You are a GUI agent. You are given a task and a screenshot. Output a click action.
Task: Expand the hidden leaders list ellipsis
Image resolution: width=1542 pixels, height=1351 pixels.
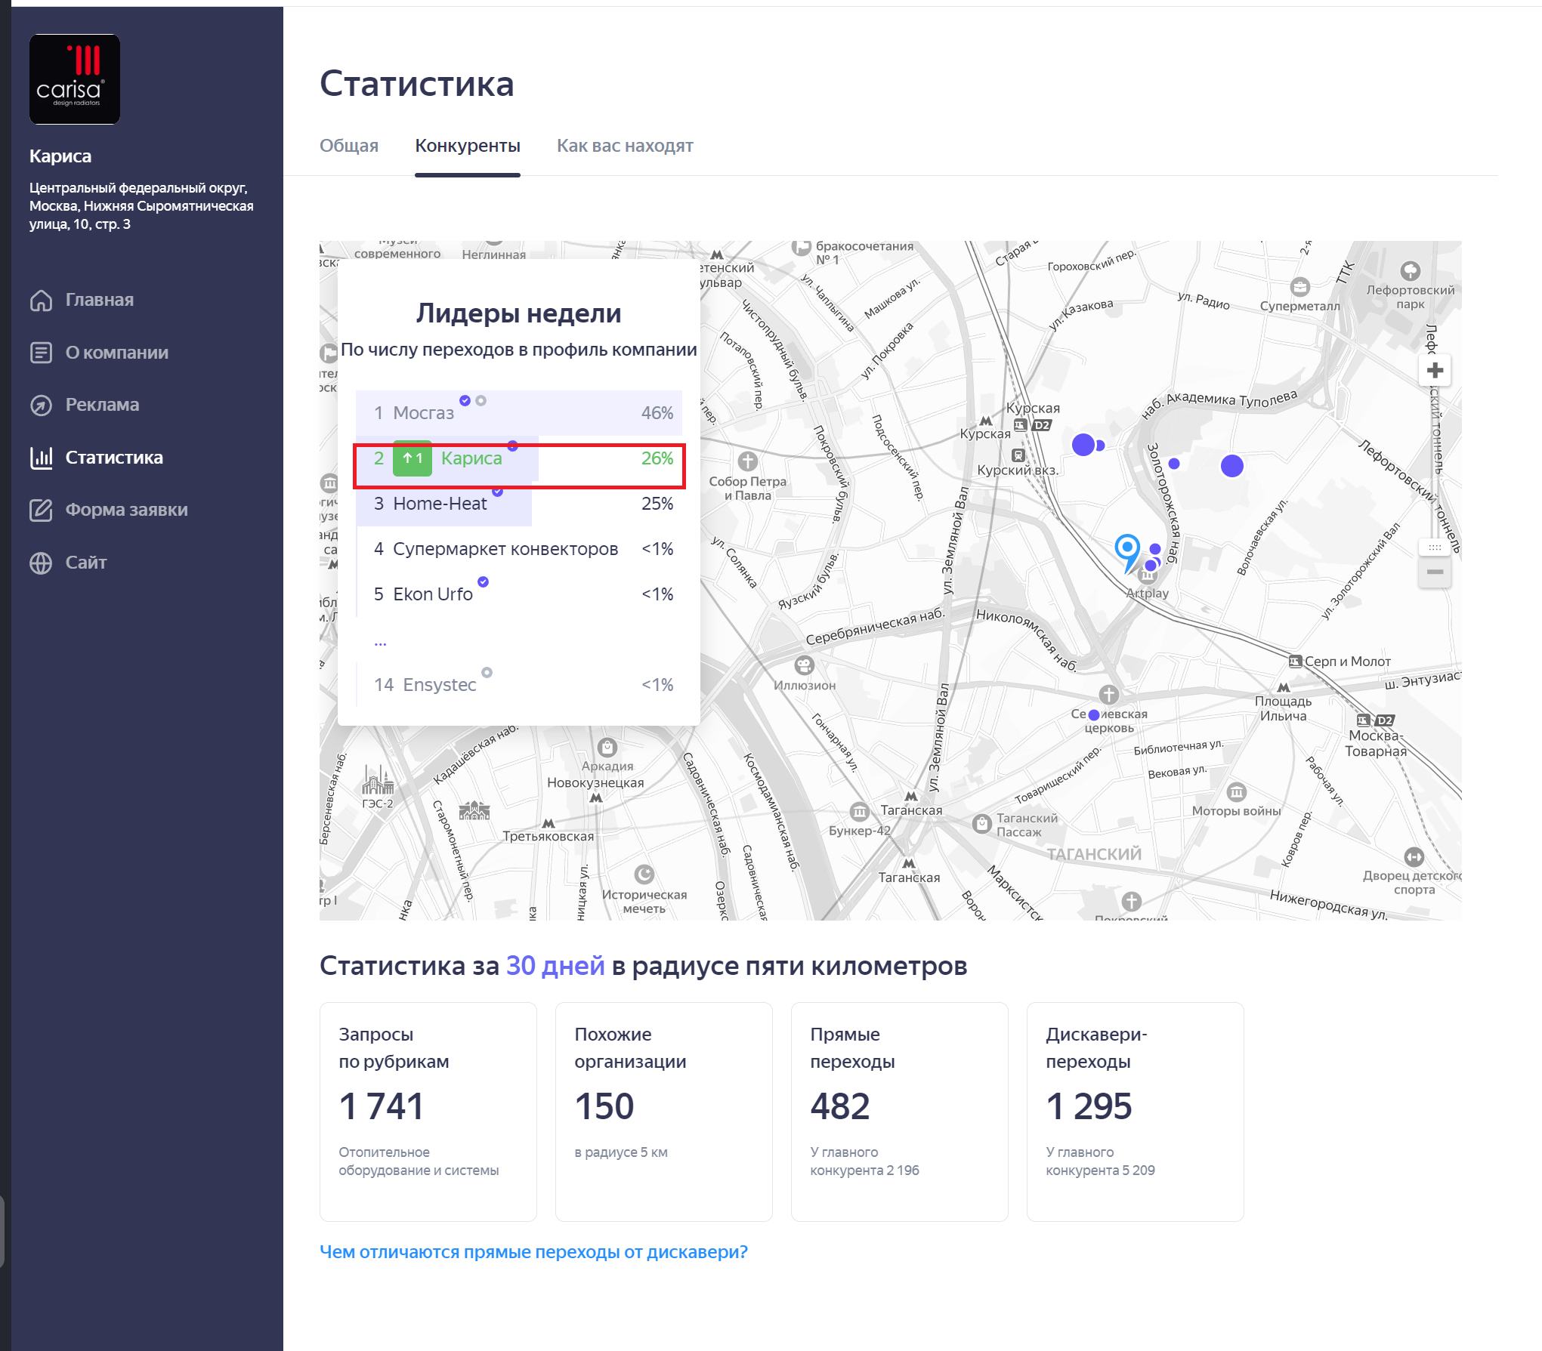tap(380, 643)
